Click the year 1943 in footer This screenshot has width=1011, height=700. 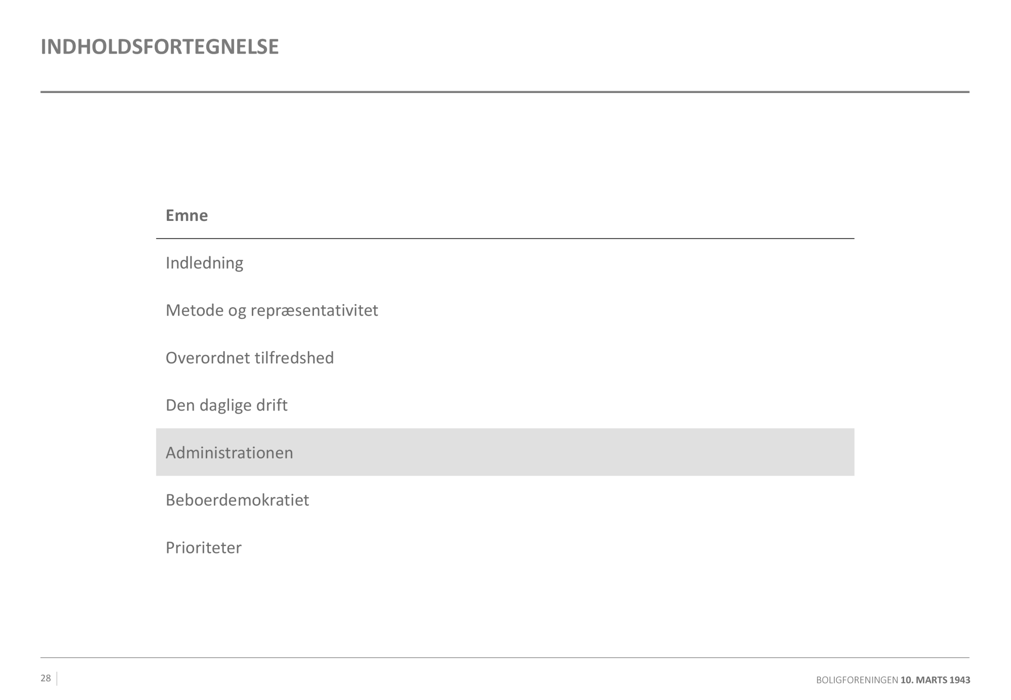959,680
